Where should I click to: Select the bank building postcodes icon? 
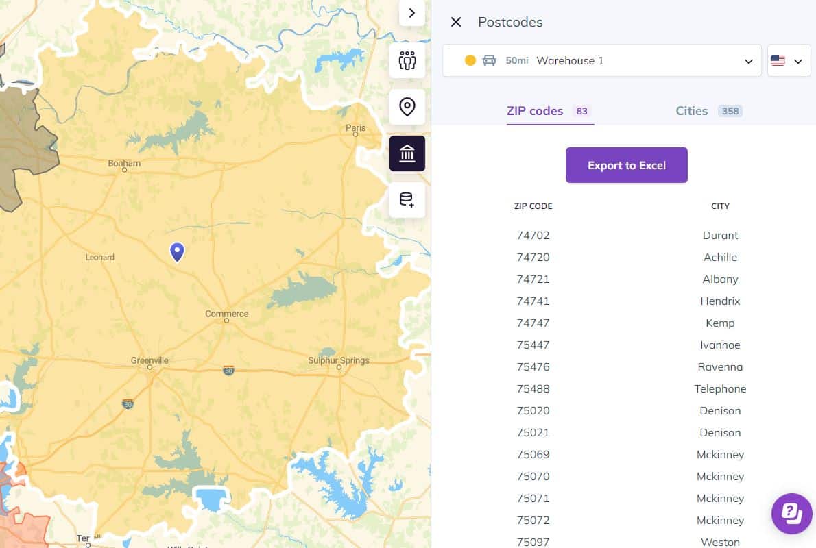pos(407,153)
